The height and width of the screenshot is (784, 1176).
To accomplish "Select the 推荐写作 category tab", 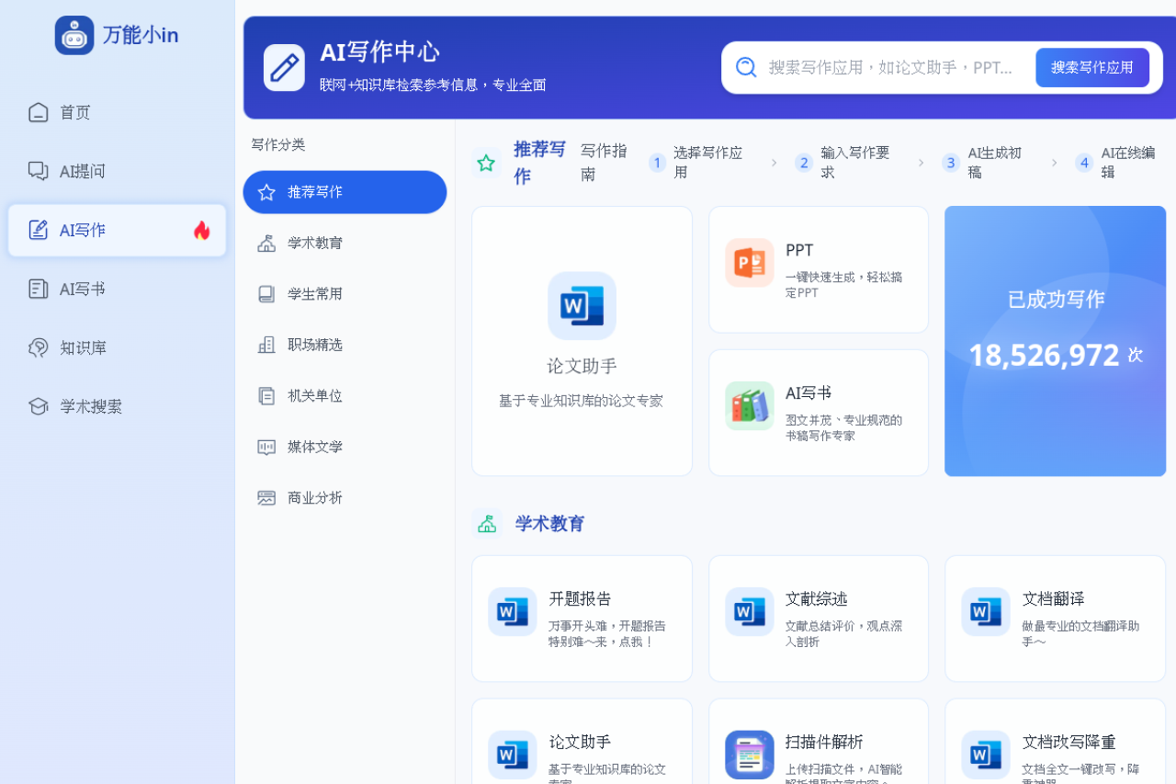I will [345, 192].
